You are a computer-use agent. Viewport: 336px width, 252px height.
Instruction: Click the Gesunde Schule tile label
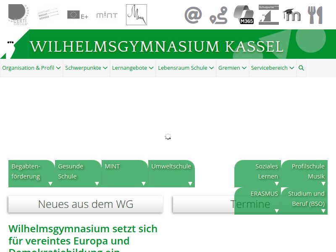pos(71,171)
